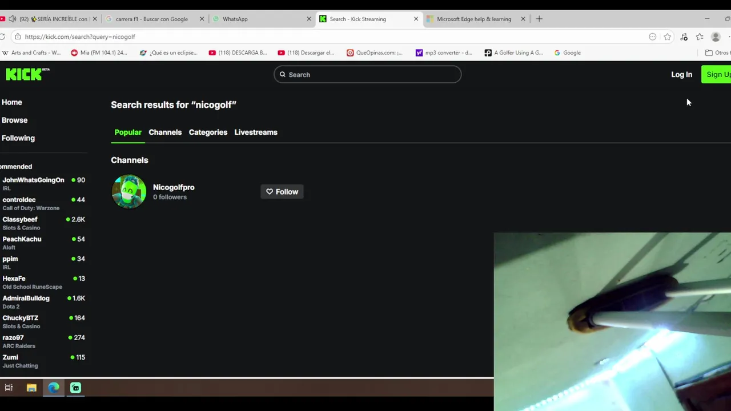Follow the Nicogolfpro channel
This screenshot has width=731, height=411.
(x=282, y=192)
